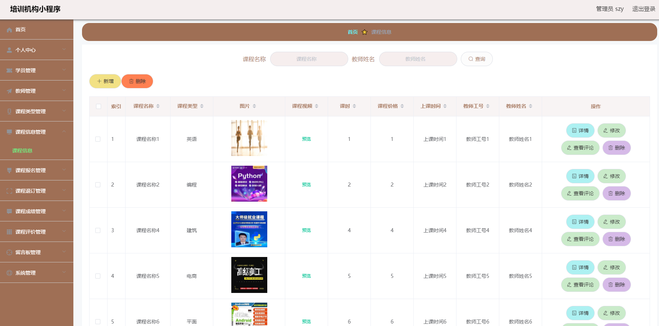The width and height of the screenshot is (659, 326).
Task: Check the checkbox for row 课程名称1
Action: click(98, 139)
